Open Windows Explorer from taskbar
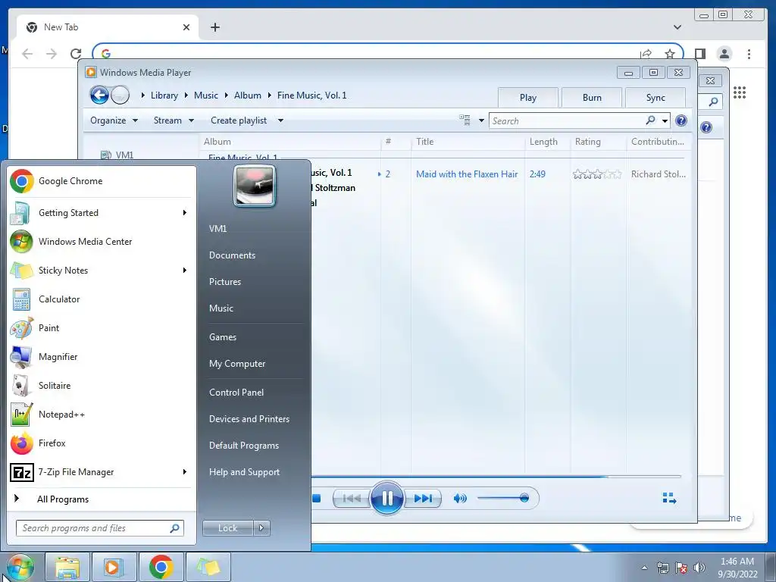The width and height of the screenshot is (776, 582). 67,568
